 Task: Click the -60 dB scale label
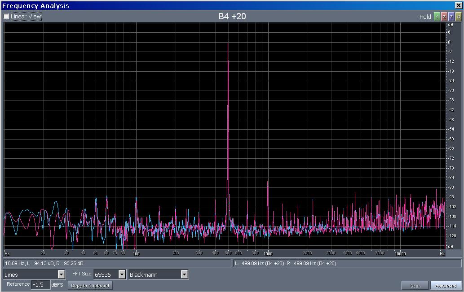point(451,139)
